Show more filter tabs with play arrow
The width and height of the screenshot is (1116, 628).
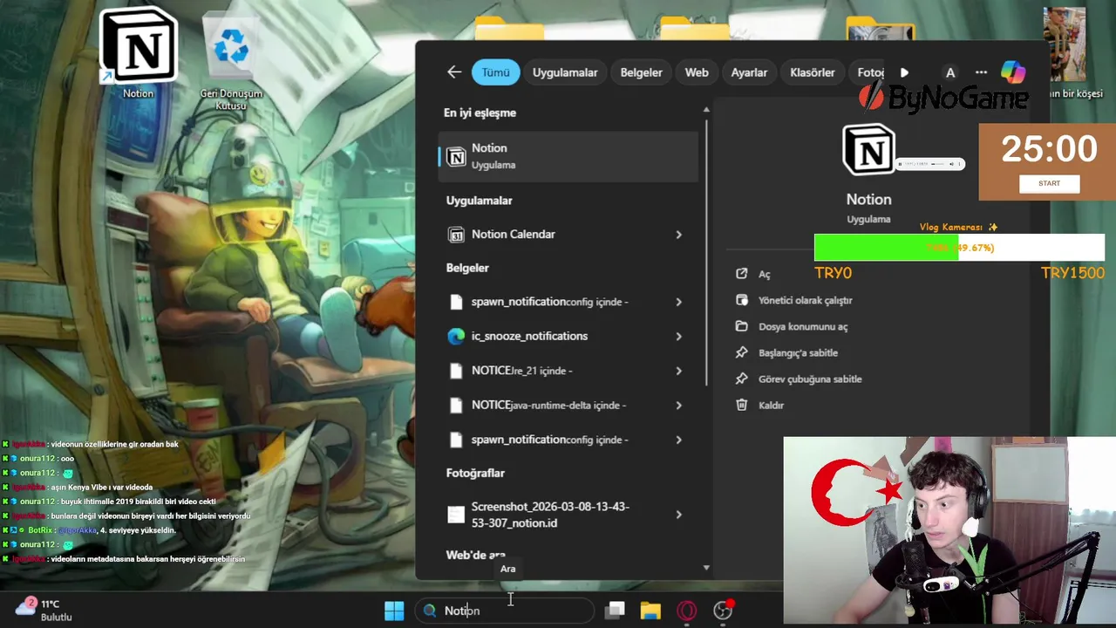[x=904, y=72]
